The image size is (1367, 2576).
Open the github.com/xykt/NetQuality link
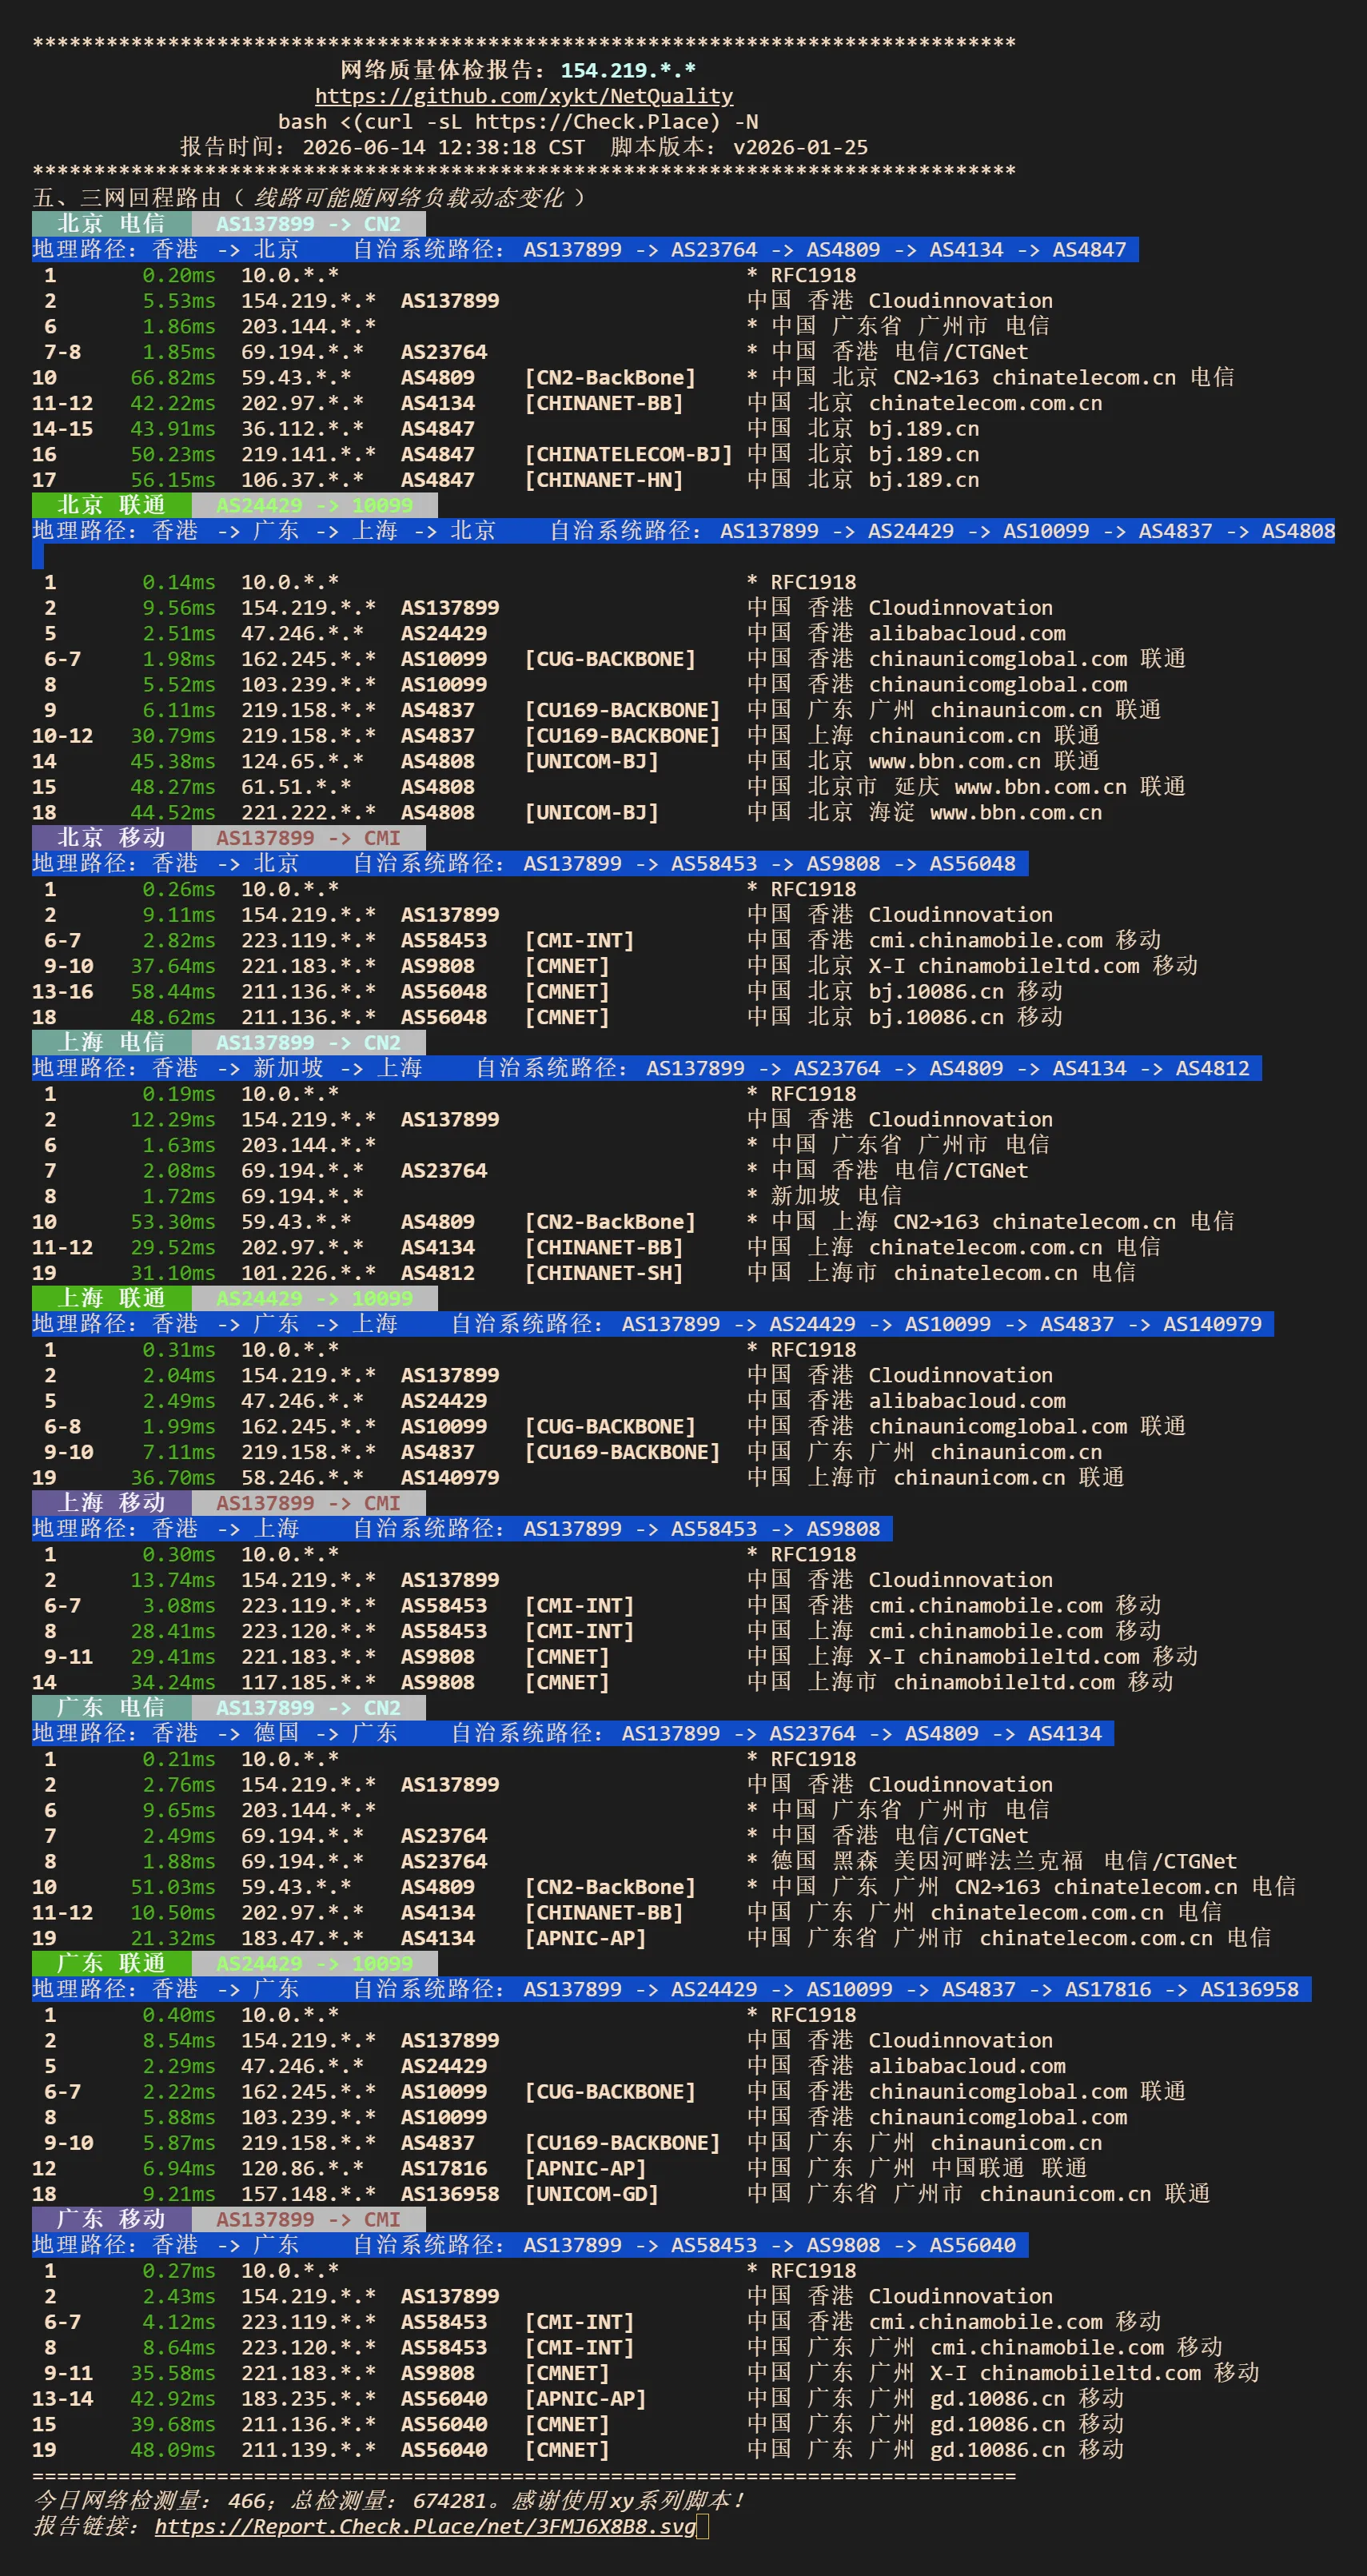click(x=524, y=96)
